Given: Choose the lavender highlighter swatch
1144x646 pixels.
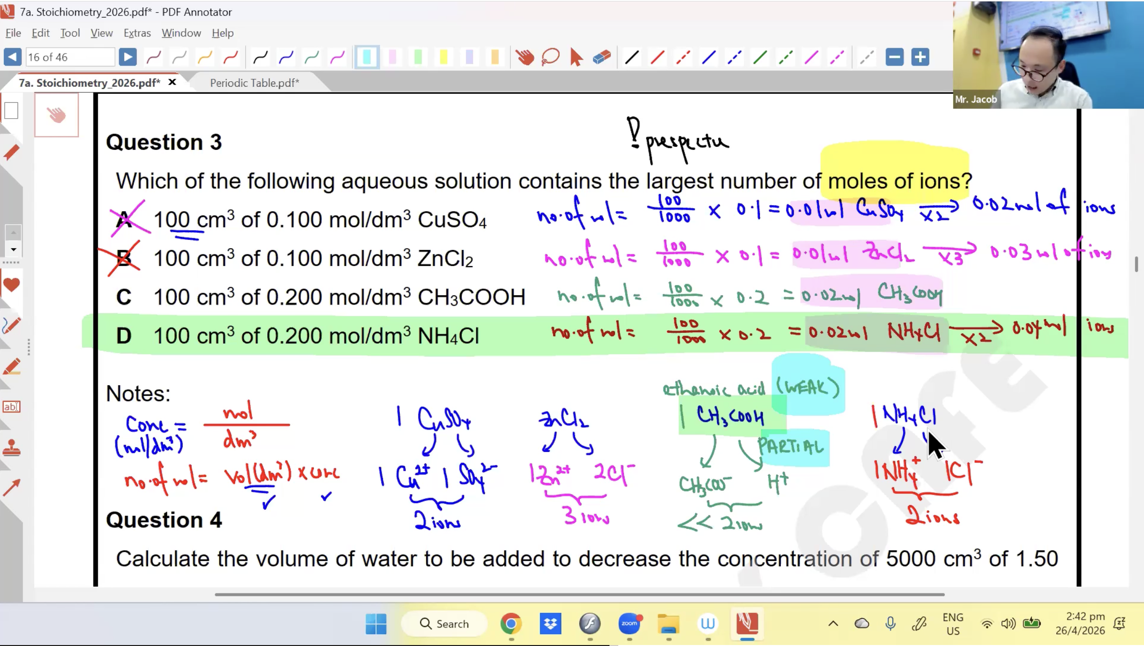Looking at the screenshot, I should pos(469,57).
